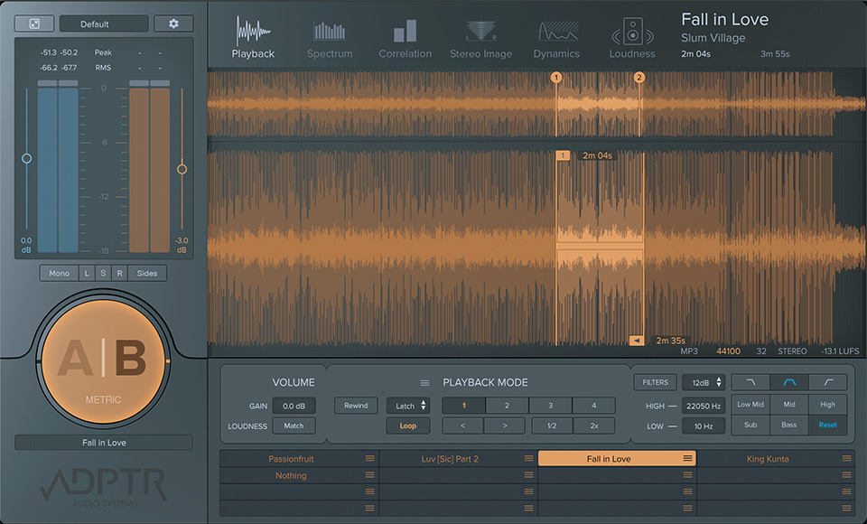Image resolution: width=867 pixels, height=524 pixels.
Task: Open the Luv [Sic] Part 2 menu icon
Action: 528,459
